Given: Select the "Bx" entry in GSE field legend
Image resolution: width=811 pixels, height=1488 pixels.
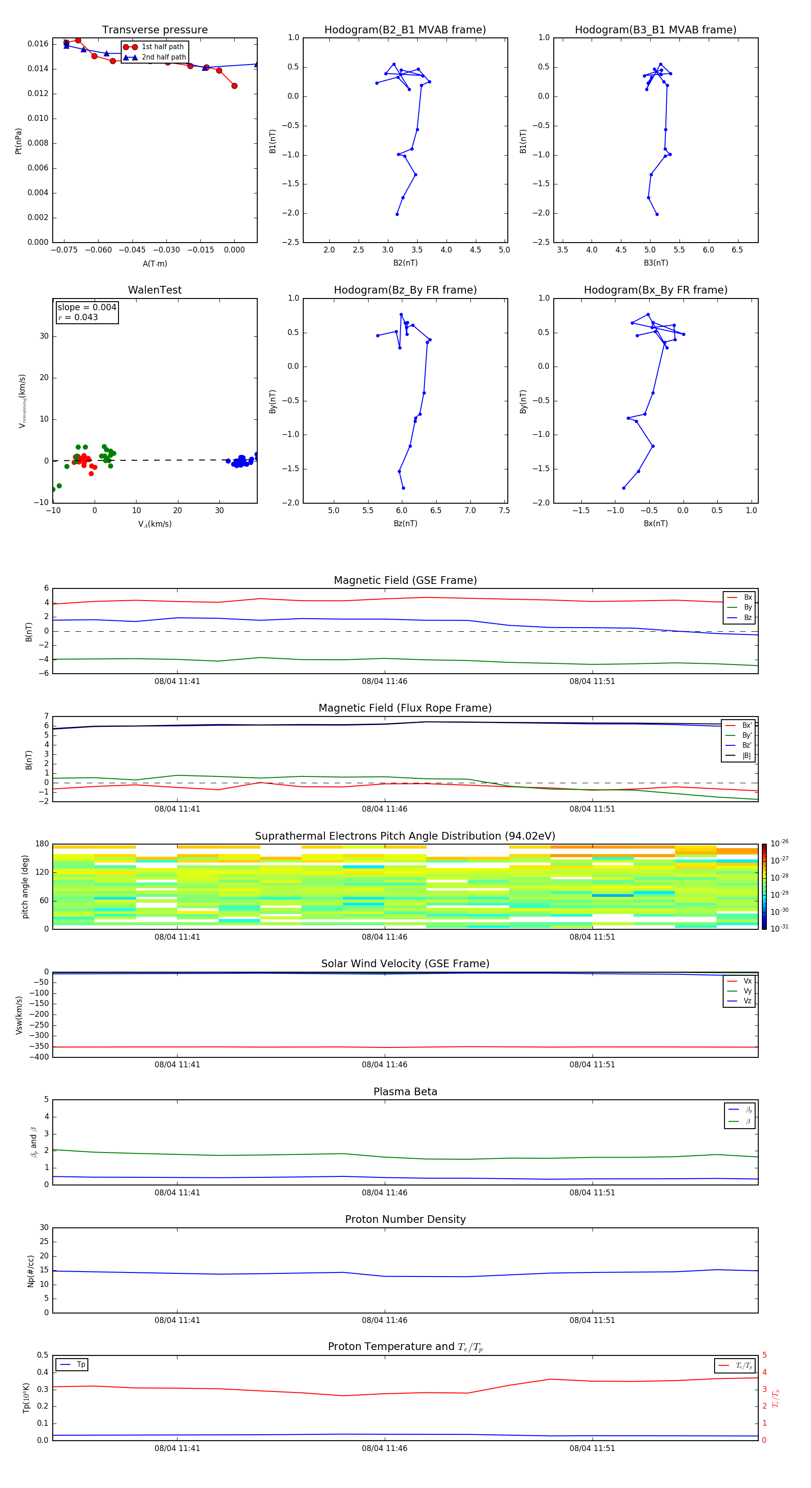Looking at the screenshot, I should point(740,597).
